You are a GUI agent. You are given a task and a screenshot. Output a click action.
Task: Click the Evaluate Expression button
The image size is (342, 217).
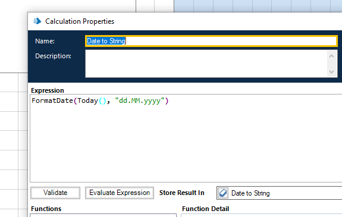(x=120, y=193)
